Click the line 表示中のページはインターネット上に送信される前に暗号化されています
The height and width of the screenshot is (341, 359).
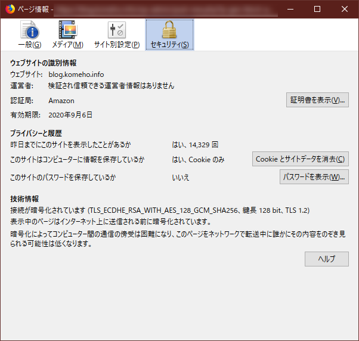(x=110, y=221)
